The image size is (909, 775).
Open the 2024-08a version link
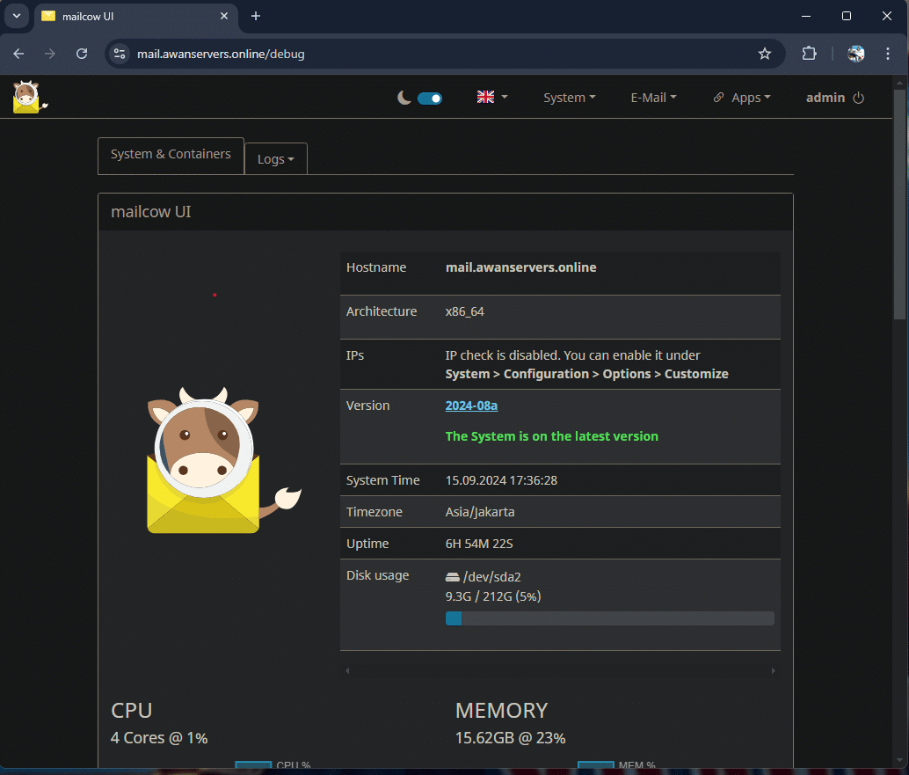pyautogui.click(x=471, y=406)
